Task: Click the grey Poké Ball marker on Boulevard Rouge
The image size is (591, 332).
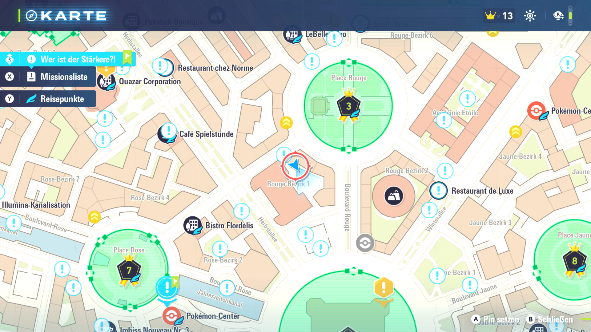Action: click(365, 243)
